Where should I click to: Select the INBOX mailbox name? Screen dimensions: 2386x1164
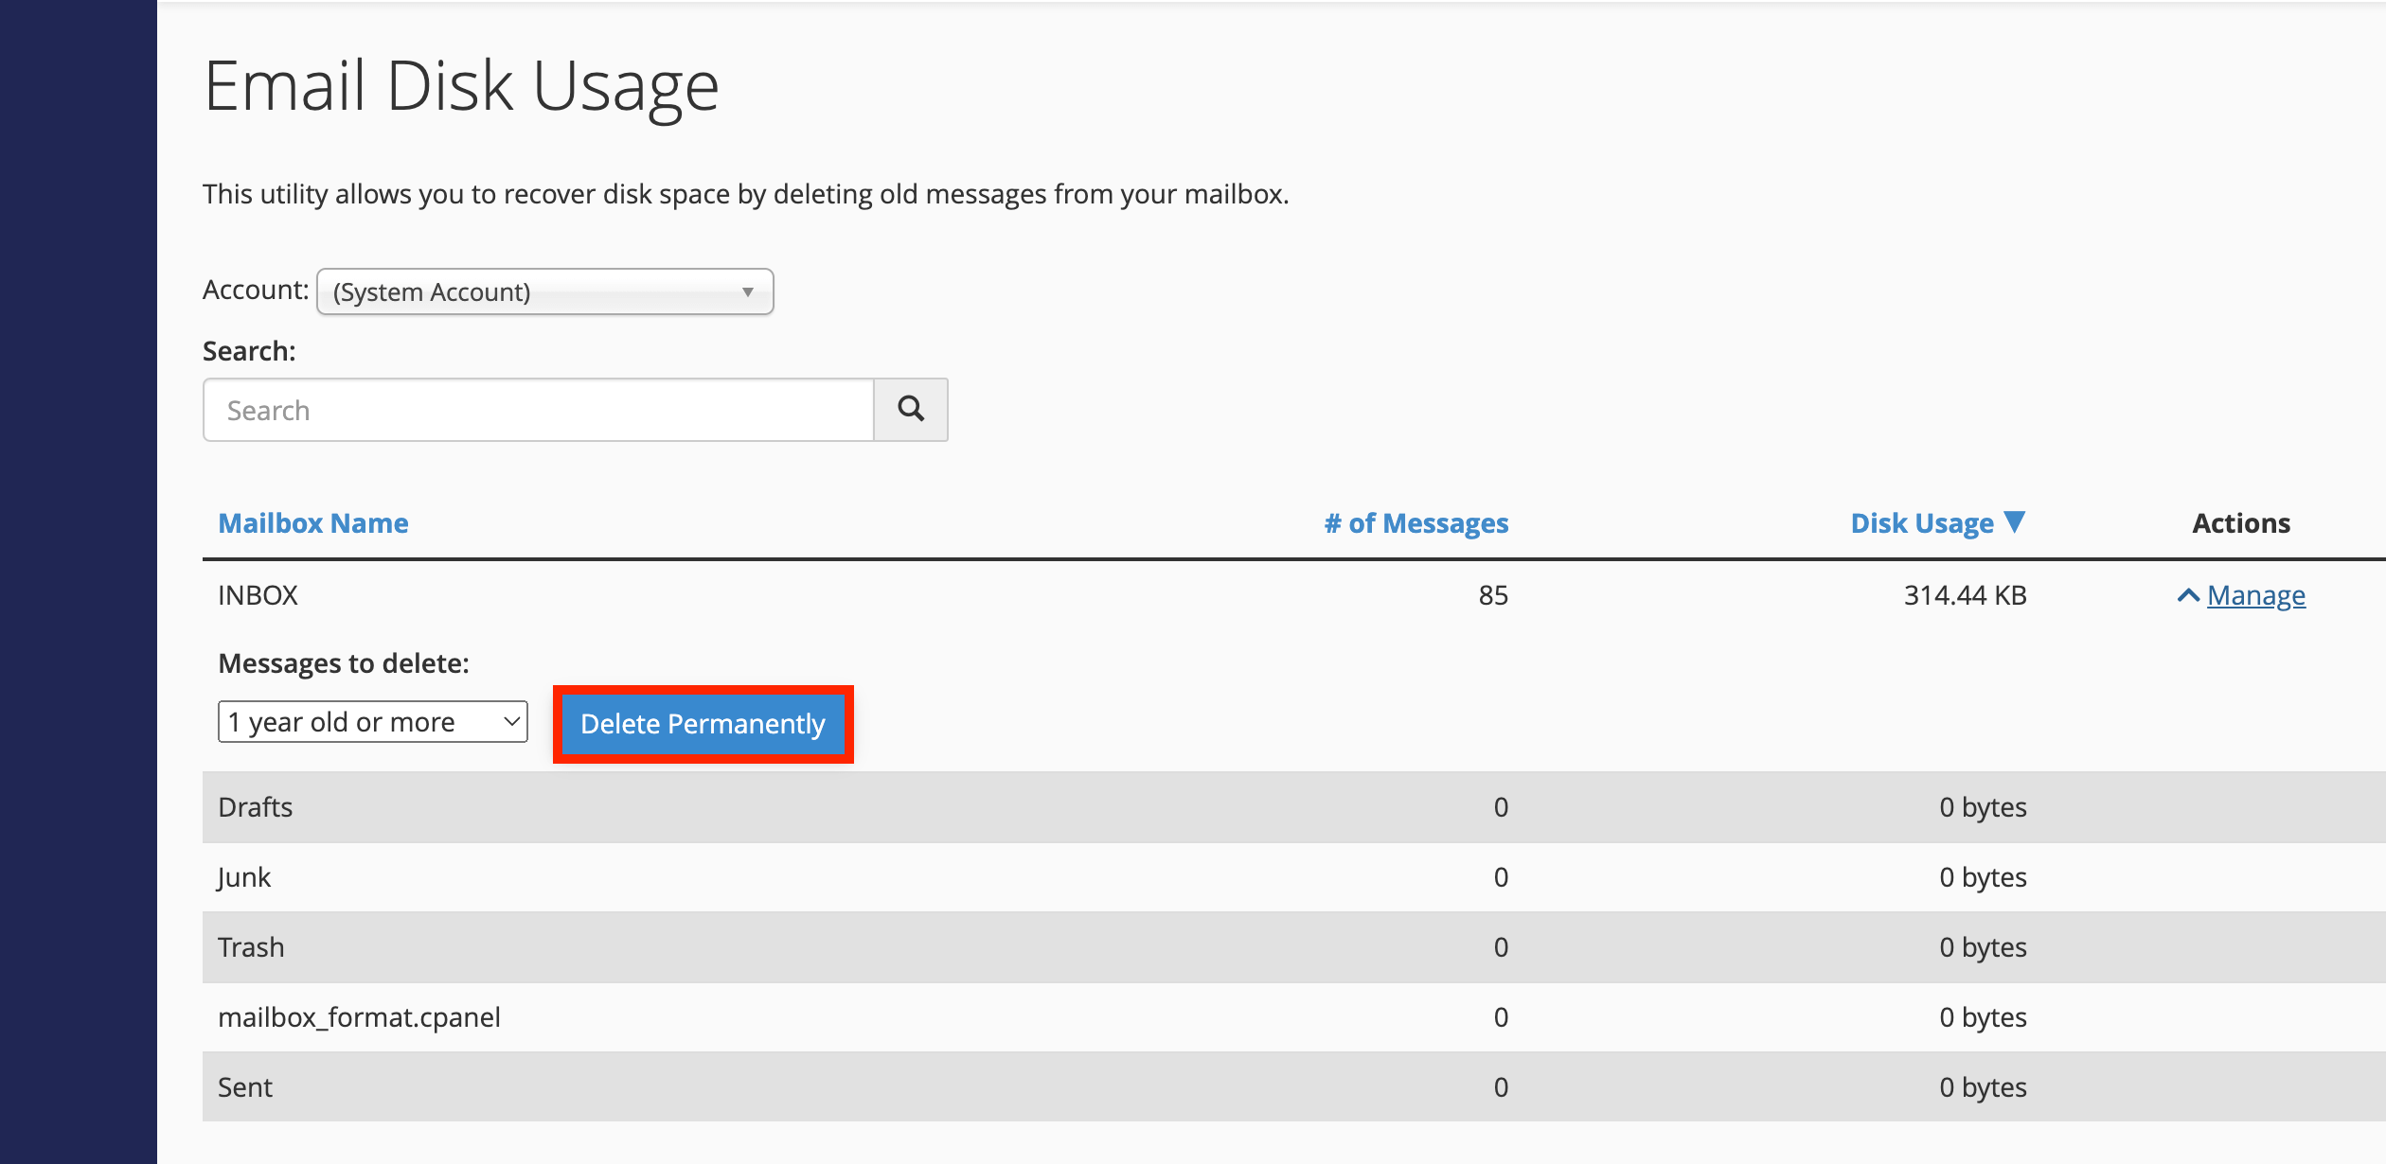(258, 595)
